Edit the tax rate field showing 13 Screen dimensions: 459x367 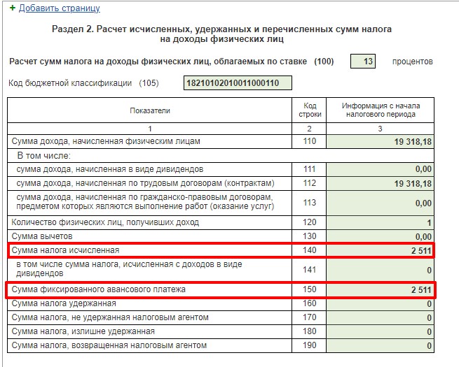point(363,62)
